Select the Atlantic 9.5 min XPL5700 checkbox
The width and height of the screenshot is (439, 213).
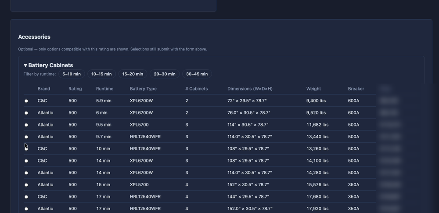pos(26,125)
